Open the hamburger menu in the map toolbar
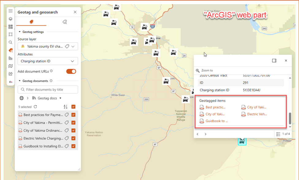 [10, 11]
